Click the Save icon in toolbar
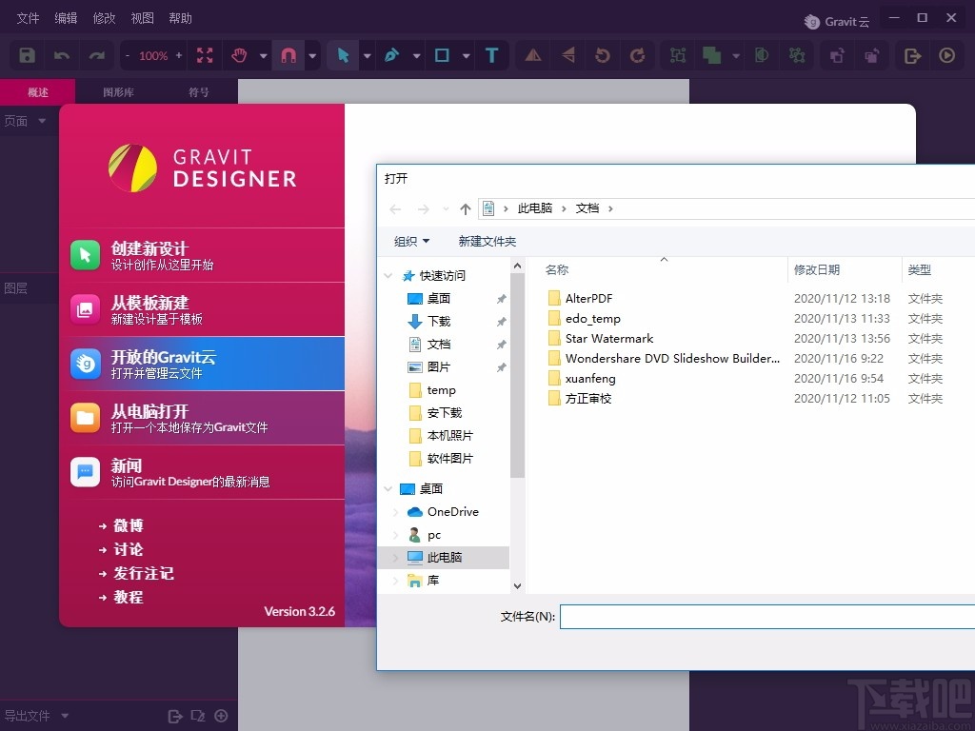This screenshot has width=975, height=731. pyautogui.click(x=28, y=55)
